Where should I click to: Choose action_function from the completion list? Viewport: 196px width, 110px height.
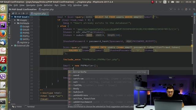[x=101, y=99]
